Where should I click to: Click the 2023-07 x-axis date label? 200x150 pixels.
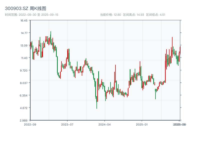click(x=67, y=124)
